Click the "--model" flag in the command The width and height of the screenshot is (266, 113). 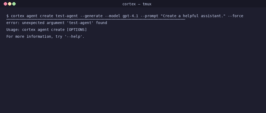[x=113, y=16]
